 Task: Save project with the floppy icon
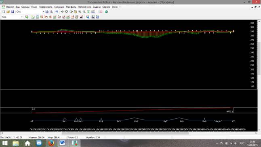pos(13,12)
